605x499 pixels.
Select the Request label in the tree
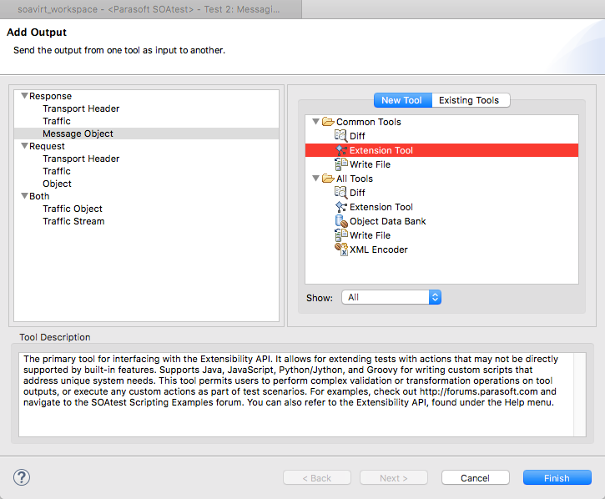(x=47, y=146)
